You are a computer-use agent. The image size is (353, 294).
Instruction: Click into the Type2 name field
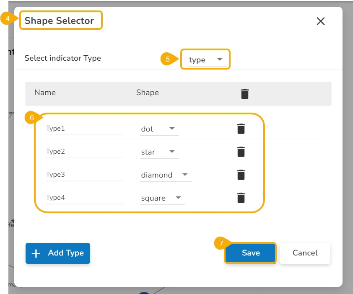click(84, 152)
